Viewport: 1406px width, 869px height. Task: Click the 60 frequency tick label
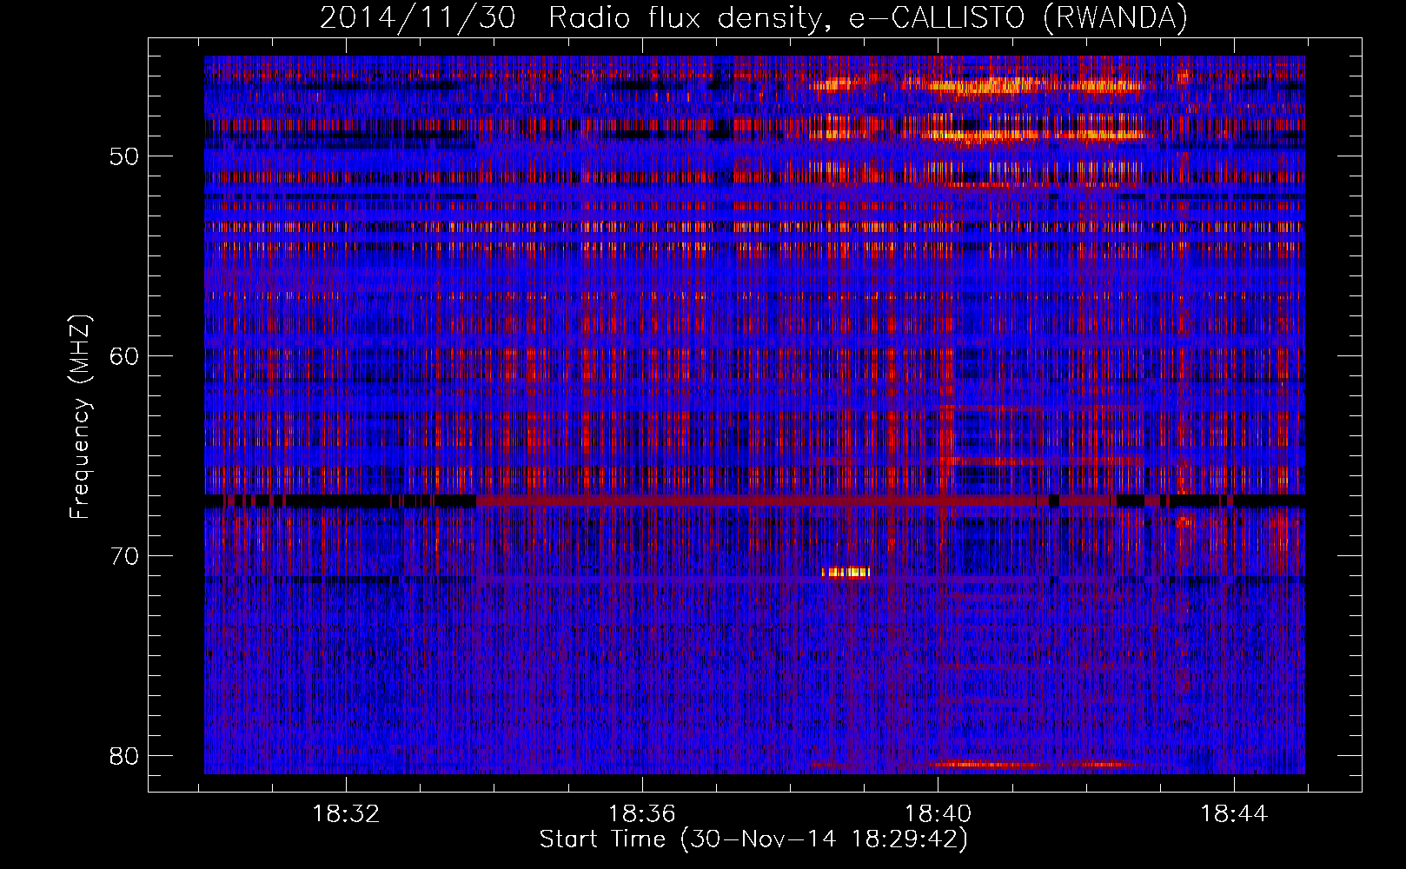coord(125,356)
